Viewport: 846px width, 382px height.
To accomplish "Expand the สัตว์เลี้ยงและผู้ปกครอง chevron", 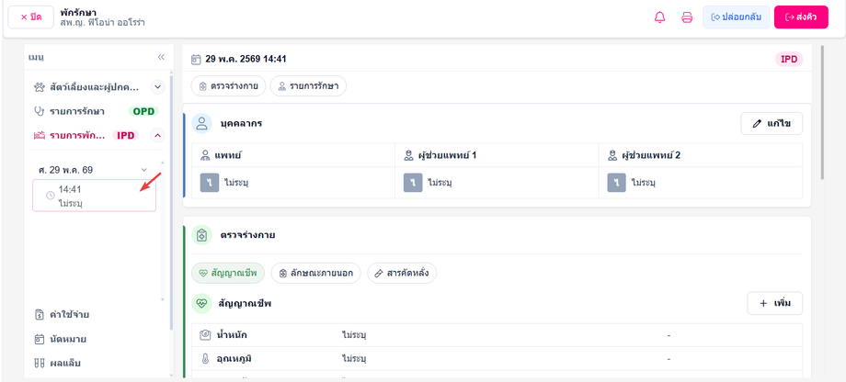I will (x=157, y=86).
